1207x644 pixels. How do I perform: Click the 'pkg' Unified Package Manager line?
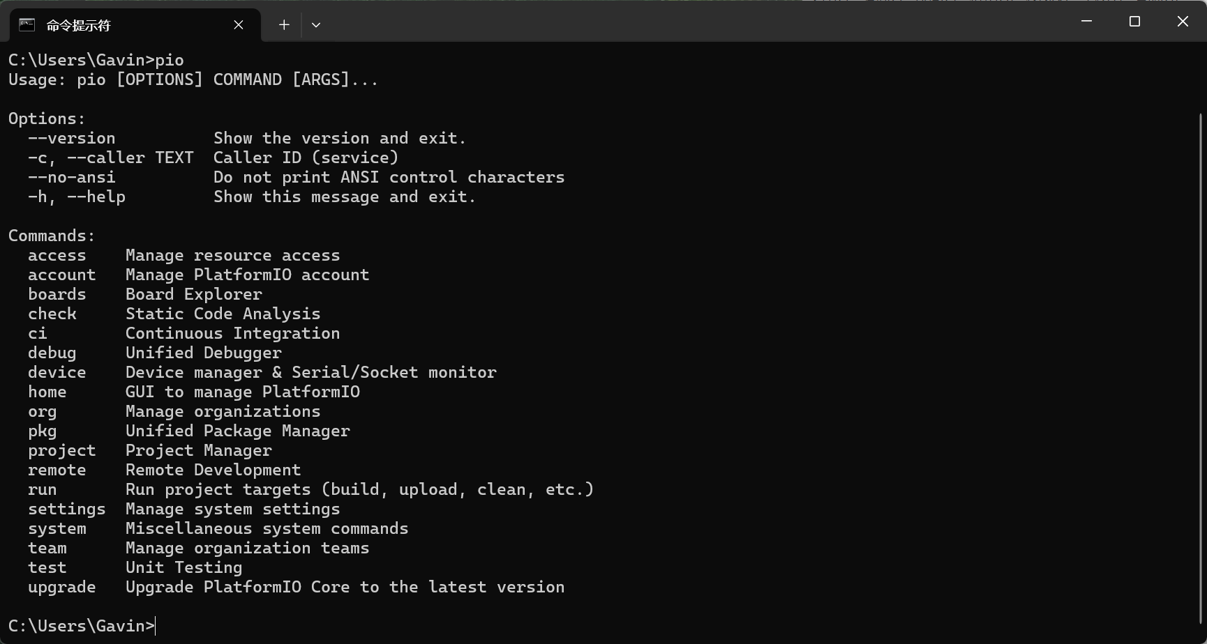pyautogui.click(x=189, y=431)
